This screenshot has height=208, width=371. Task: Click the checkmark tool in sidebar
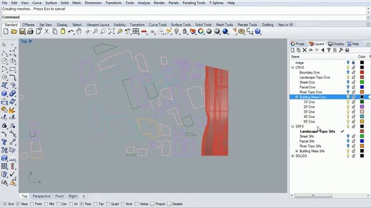point(13,174)
